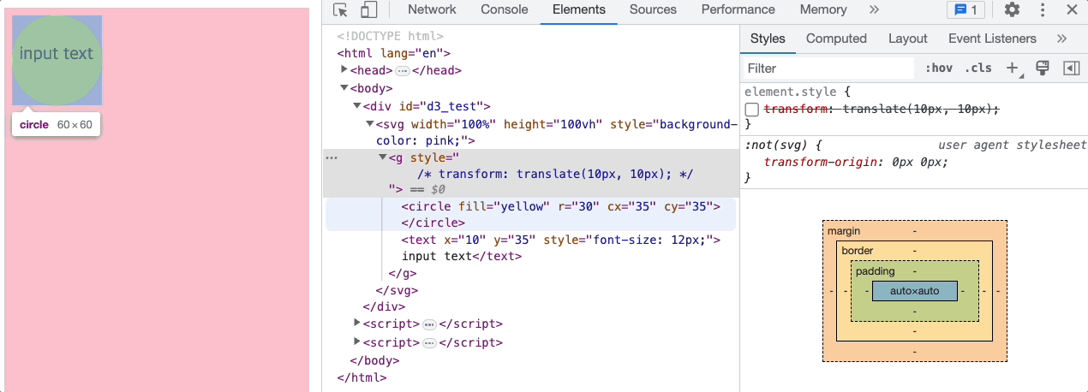Collapse the g style element node
The image size is (1088, 392).
coord(383,157)
